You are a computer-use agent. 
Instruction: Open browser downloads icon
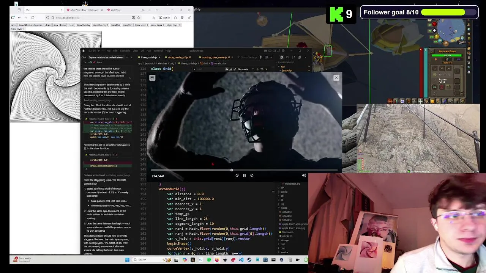[x=154, y=17]
